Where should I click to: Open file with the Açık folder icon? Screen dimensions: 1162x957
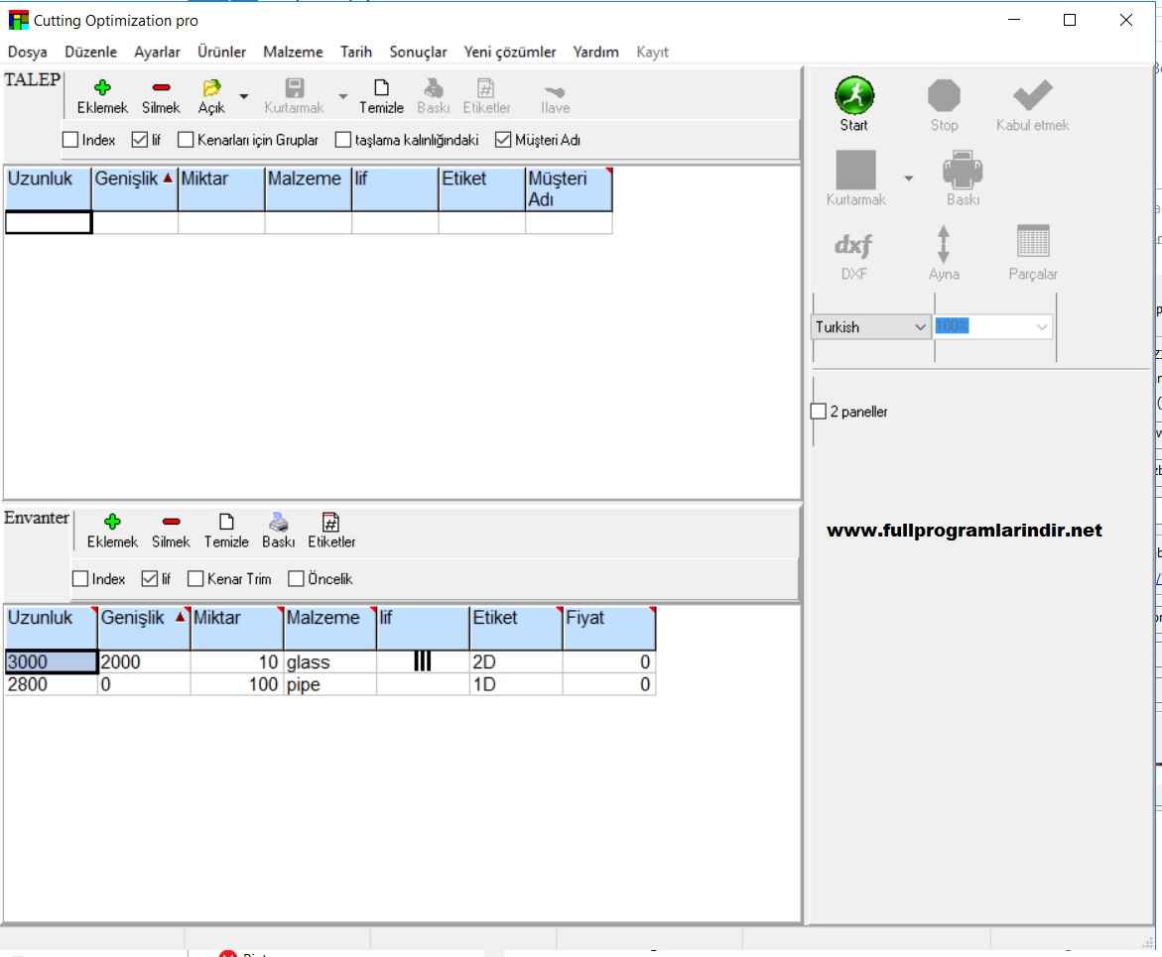click(x=211, y=89)
